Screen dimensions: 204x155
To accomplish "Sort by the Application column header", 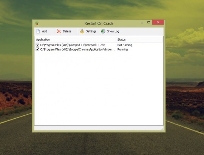I will (75, 40).
